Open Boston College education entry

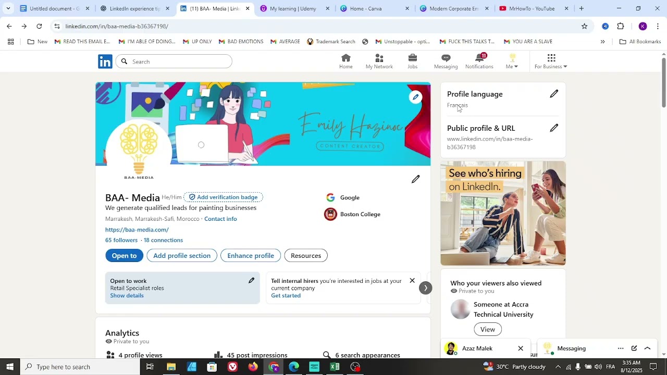pos(353,214)
